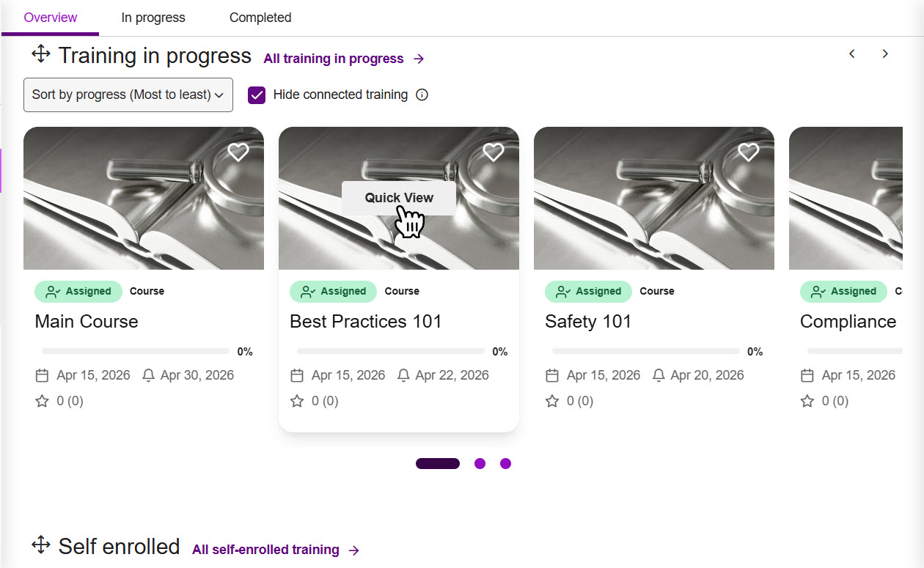The image size is (924, 568).
Task: Go to previous carousel page arrow
Action: point(852,54)
